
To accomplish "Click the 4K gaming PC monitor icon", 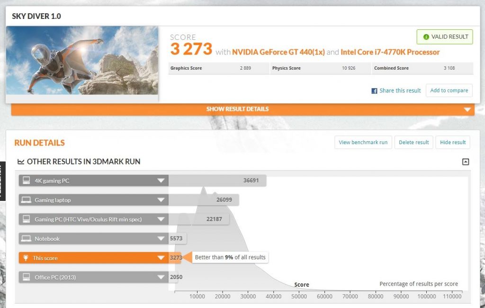I will [27, 181].
